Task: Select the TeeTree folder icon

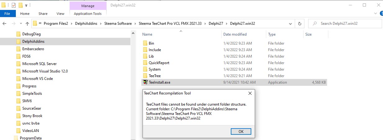Action: (145, 76)
